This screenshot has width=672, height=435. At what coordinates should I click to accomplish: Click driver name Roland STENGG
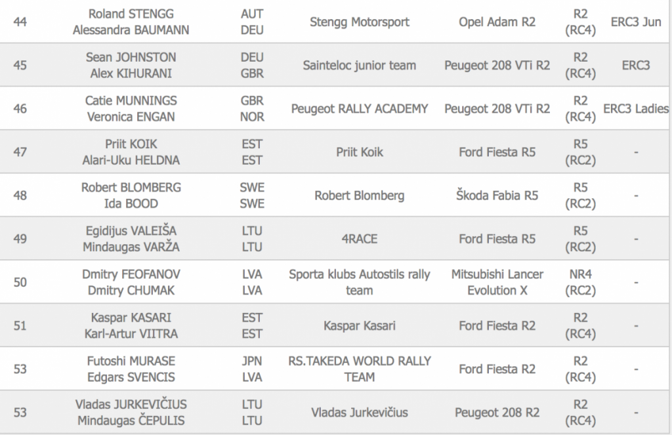pyautogui.click(x=131, y=14)
